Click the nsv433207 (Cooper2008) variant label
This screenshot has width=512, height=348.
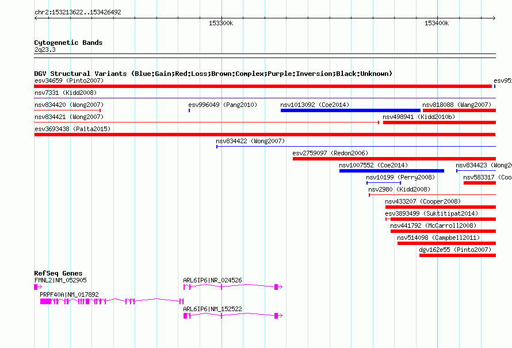[x=423, y=201]
